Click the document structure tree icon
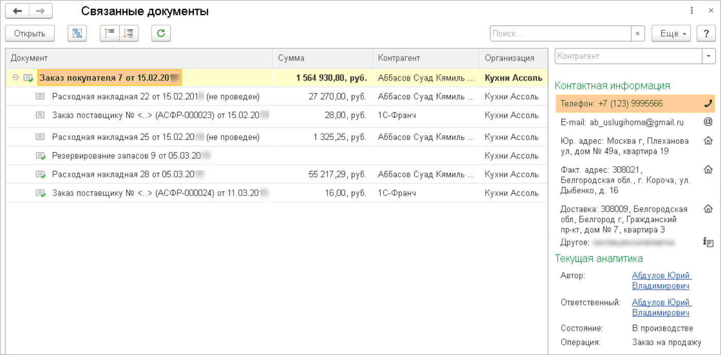The image size is (721, 355). (x=77, y=33)
